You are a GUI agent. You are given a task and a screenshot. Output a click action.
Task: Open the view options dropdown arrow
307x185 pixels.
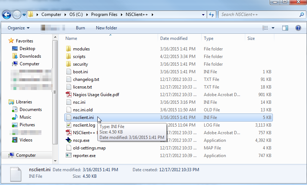point(273,28)
